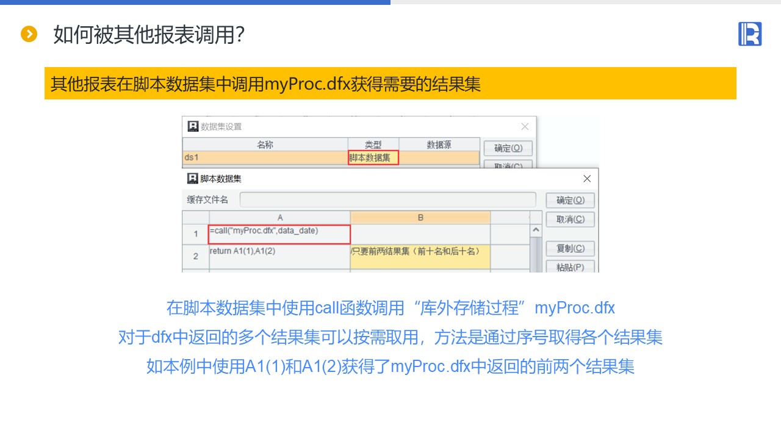Confirm with 确定(O) in the 脚本数据集 dialog
This screenshot has width=781, height=439.
570,200
